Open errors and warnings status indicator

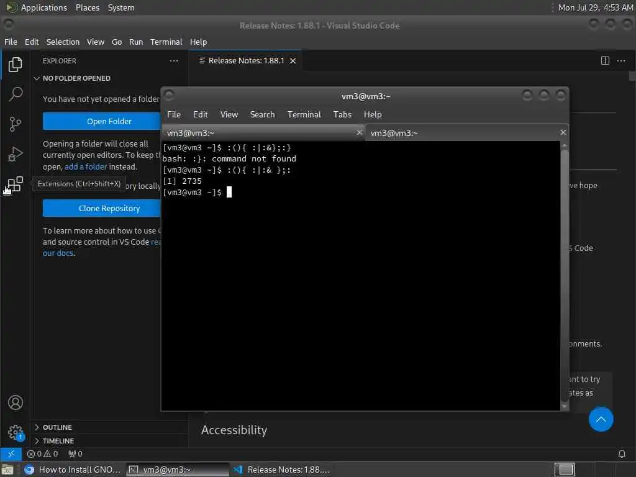(42, 453)
